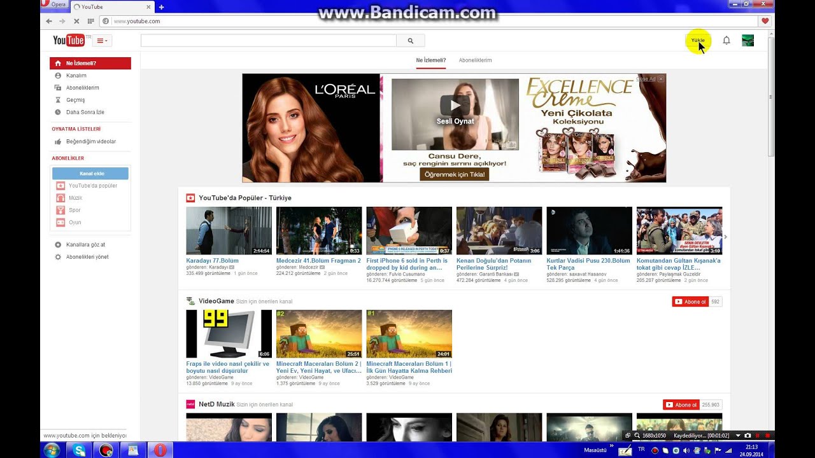Close the L'Oréal ad banner

[661, 79]
